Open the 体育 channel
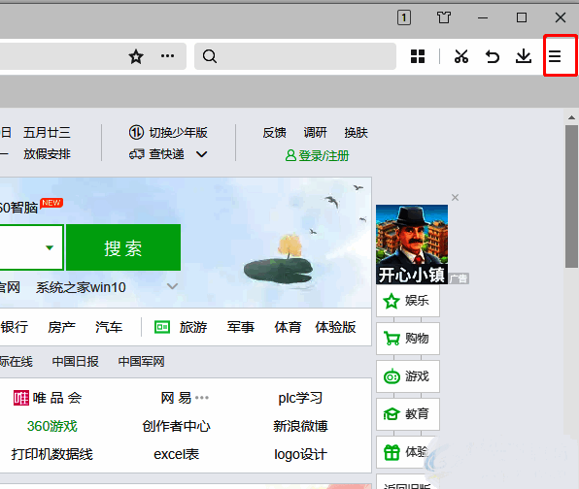 [288, 327]
